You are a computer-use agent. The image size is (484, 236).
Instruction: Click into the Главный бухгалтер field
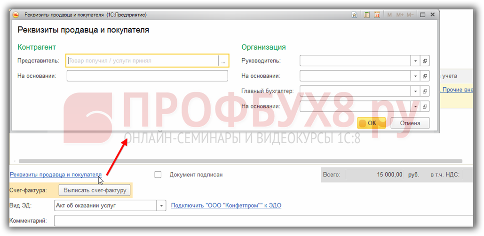355,91
